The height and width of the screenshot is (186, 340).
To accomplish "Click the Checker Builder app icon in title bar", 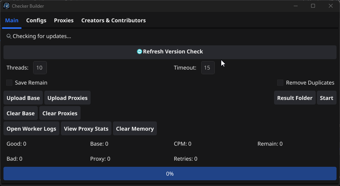I will (7, 6).
